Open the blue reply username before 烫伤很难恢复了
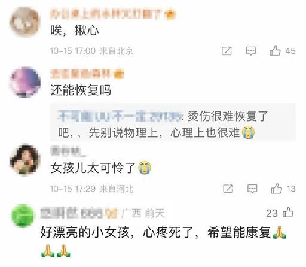 (120, 116)
